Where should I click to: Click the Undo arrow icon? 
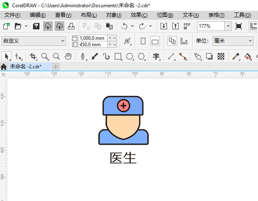(124, 26)
